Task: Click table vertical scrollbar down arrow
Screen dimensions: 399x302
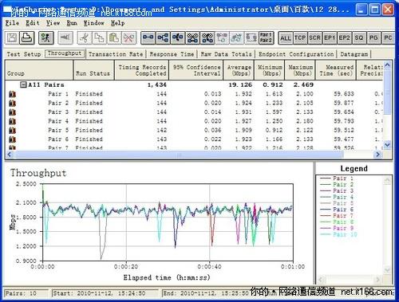Action: pos(387,145)
